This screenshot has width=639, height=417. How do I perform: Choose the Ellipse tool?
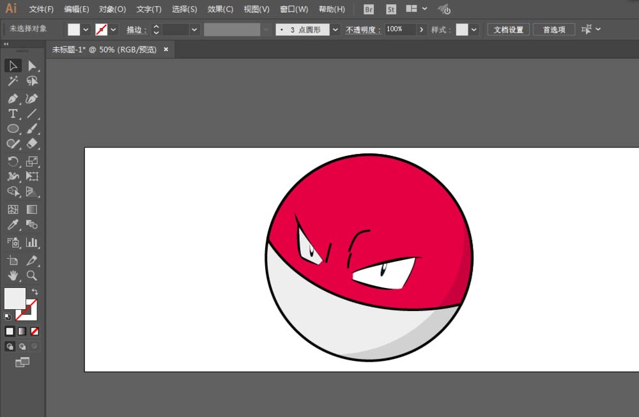click(12, 129)
